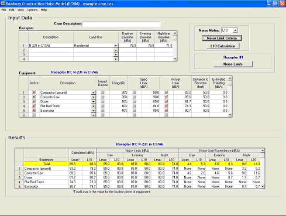This screenshot has height=216, width=286.
Task: Toggle Impact Device checkbox for Compactor row
Action: click(102, 92)
